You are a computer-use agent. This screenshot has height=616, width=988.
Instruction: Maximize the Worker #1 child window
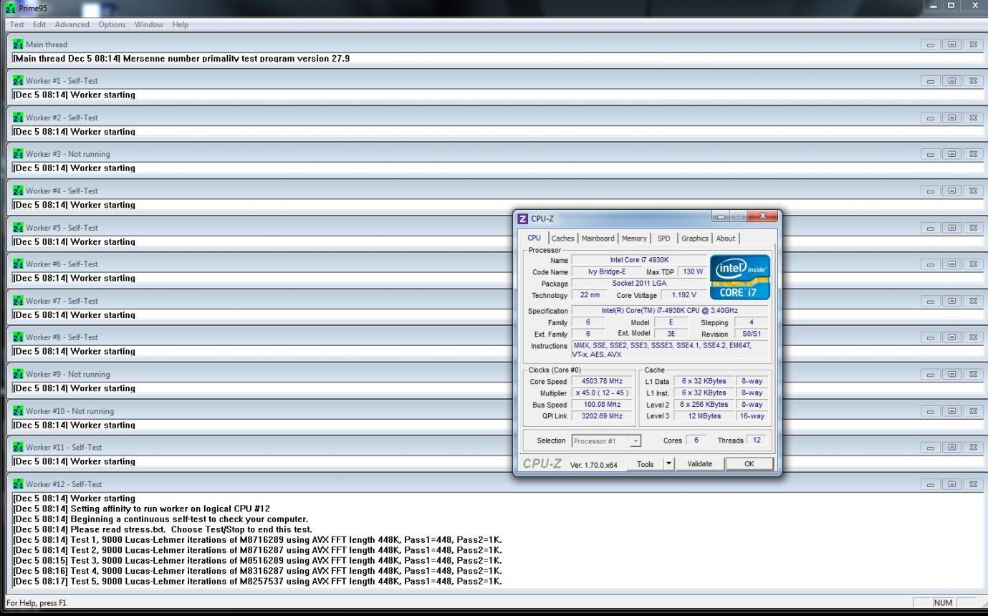click(951, 81)
